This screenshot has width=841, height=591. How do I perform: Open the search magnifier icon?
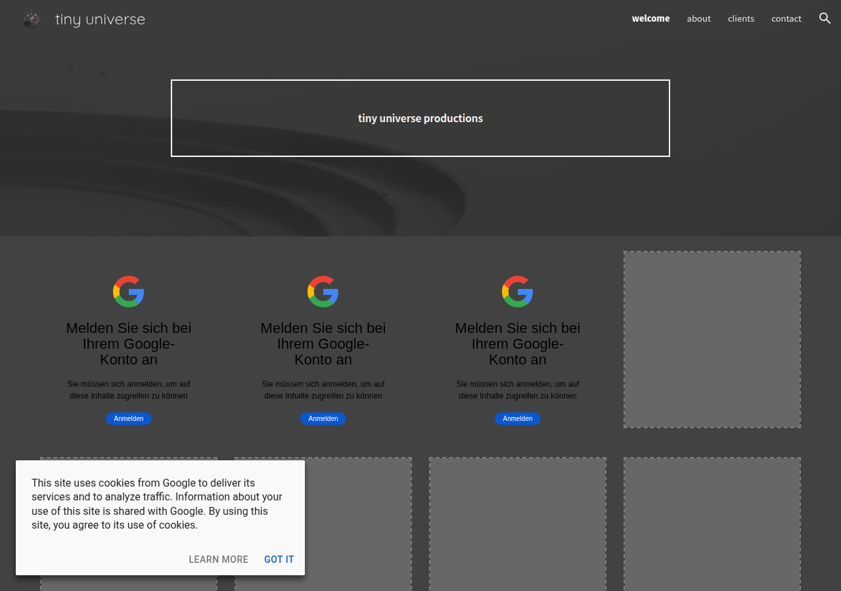(x=825, y=18)
